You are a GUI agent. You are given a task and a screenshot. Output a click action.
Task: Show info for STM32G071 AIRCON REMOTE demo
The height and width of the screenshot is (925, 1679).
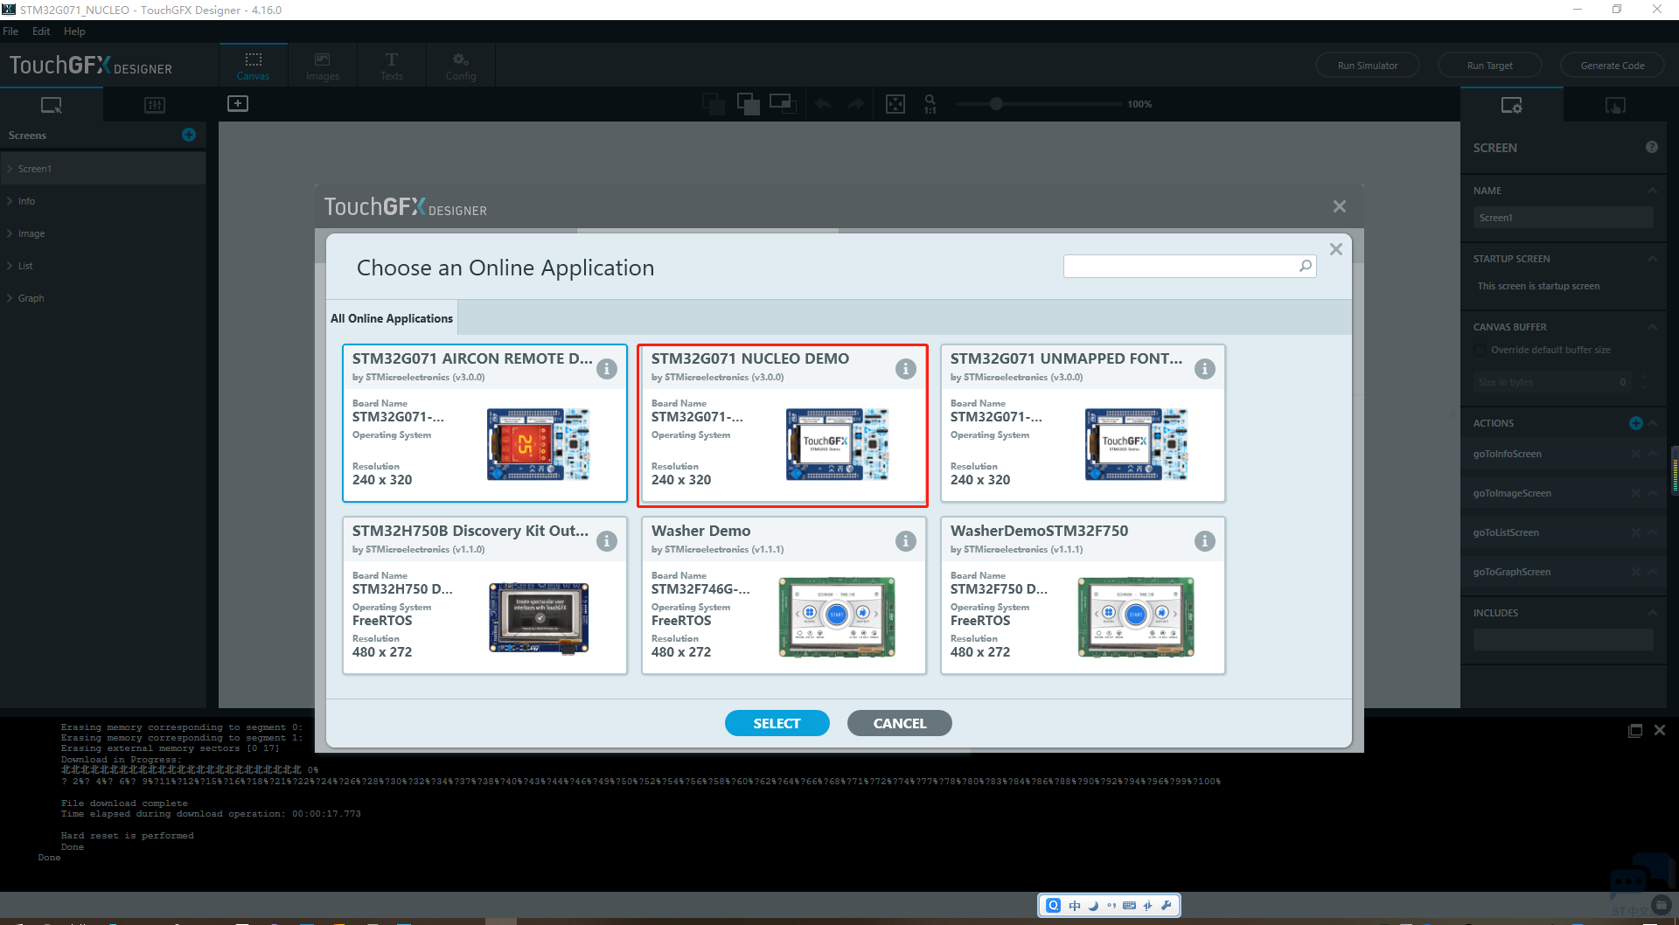coord(606,369)
